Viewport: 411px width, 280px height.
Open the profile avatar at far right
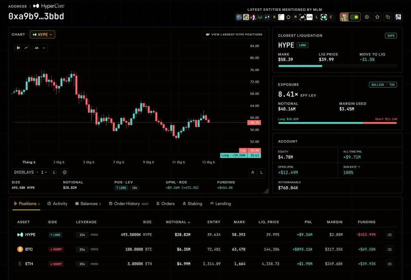398,17
